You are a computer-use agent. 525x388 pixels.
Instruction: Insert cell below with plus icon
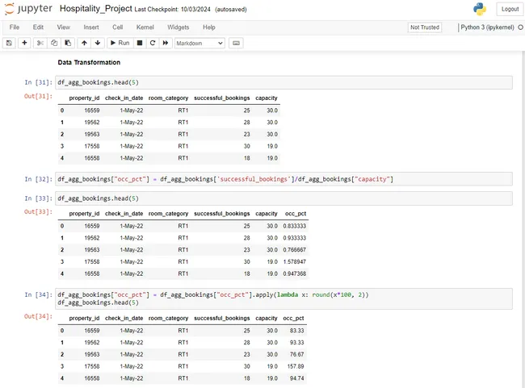(24, 43)
